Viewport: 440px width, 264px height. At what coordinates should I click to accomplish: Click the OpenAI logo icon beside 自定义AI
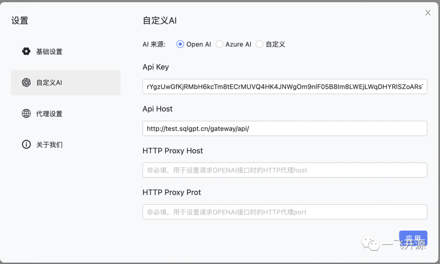(x=26, y=82)
